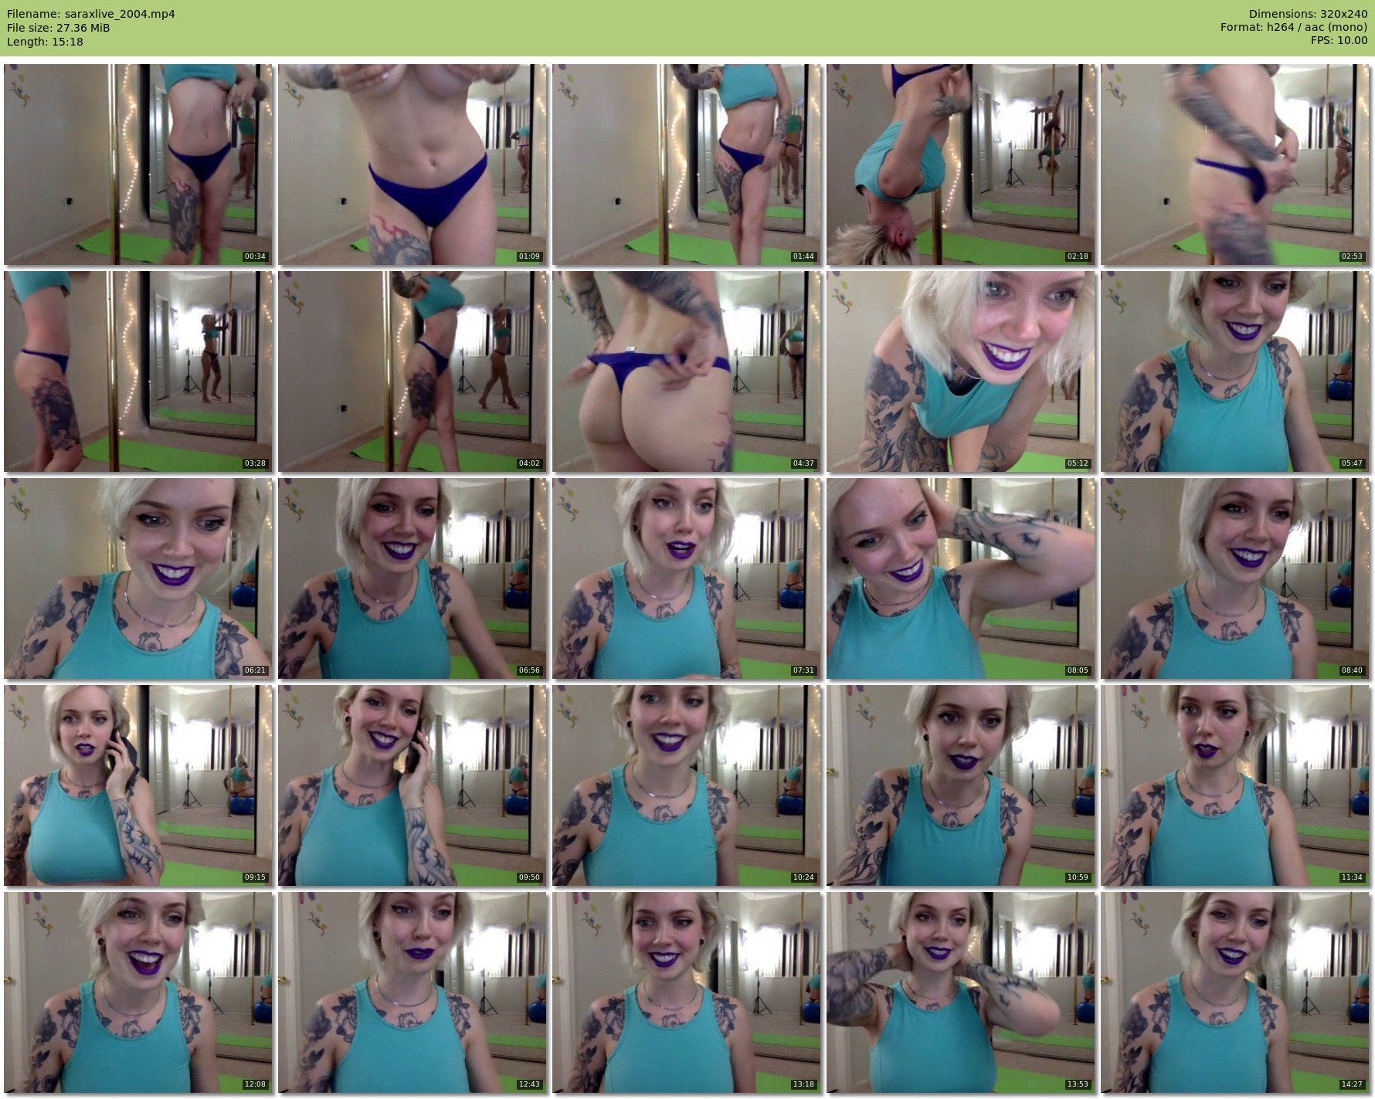Select the frame stamped 08:40
The height and width of the screenshot is (1099, 1375).
pyautogui.click(x=1235, y=578)
